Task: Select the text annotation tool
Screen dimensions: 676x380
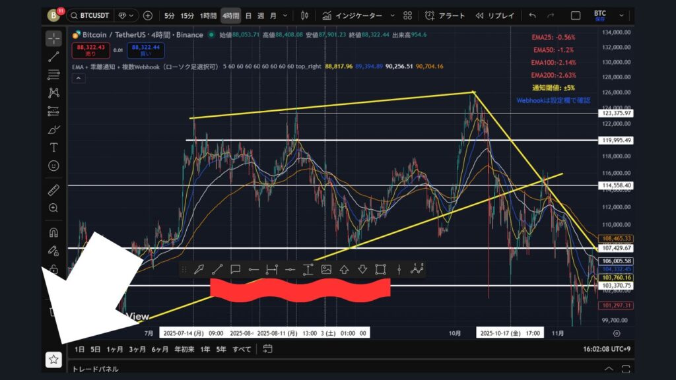Action: tap(53, 147)
